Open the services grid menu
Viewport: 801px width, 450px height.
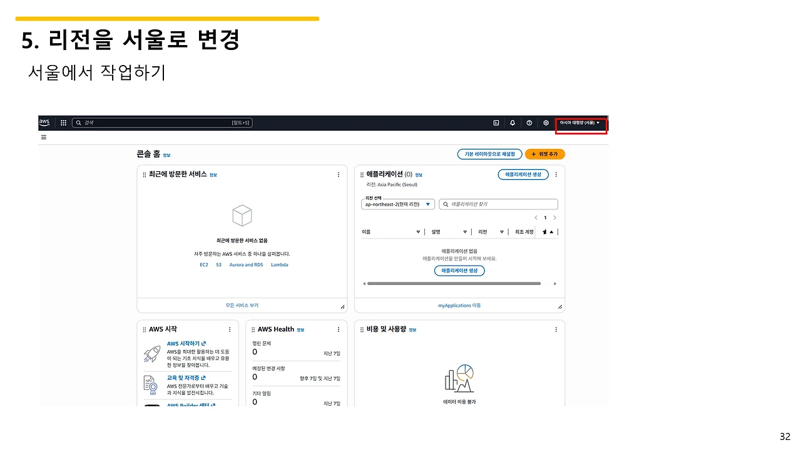(x=63, y=122)
